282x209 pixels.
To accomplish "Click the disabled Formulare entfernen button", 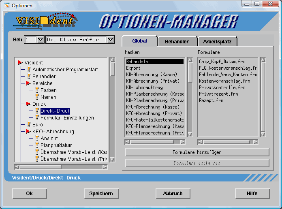I will (x=197, y=163).
